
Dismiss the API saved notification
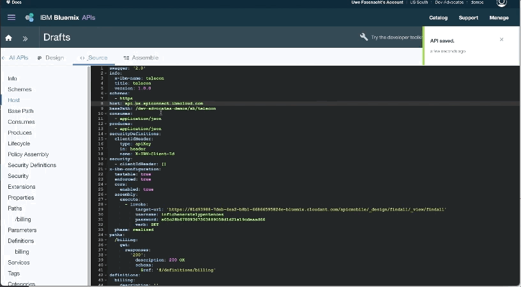click(501, 40)
